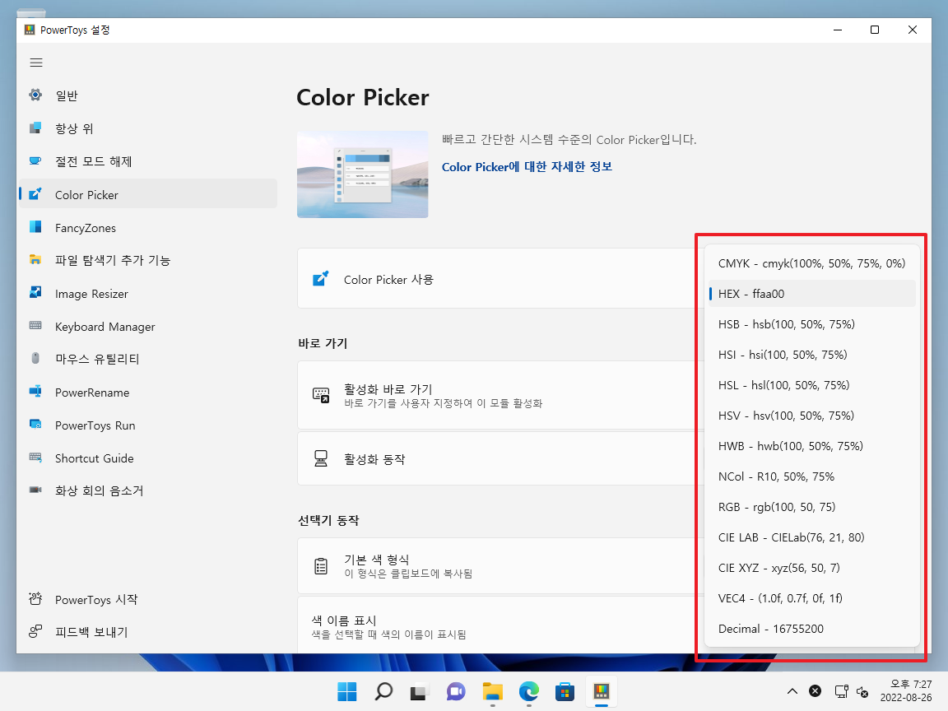Select the HSV color format option
The width and height of the screenshot is (948, 711).
point(812,416)
